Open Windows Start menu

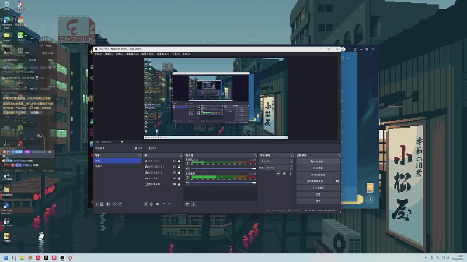coord(6,257)
